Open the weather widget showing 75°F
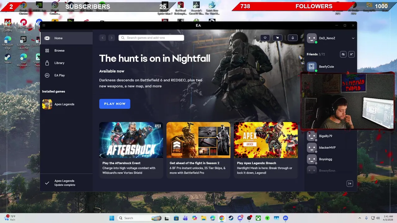397x223 pixels. point(10,218)
